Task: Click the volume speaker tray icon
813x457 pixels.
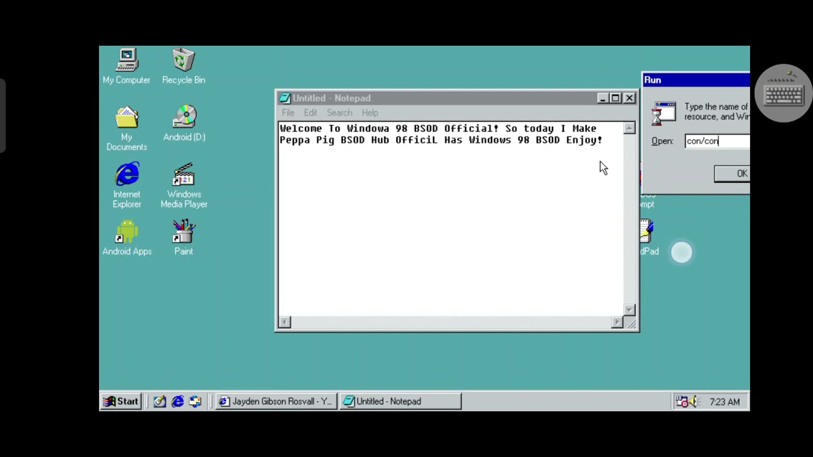Action: coord(694,401)
